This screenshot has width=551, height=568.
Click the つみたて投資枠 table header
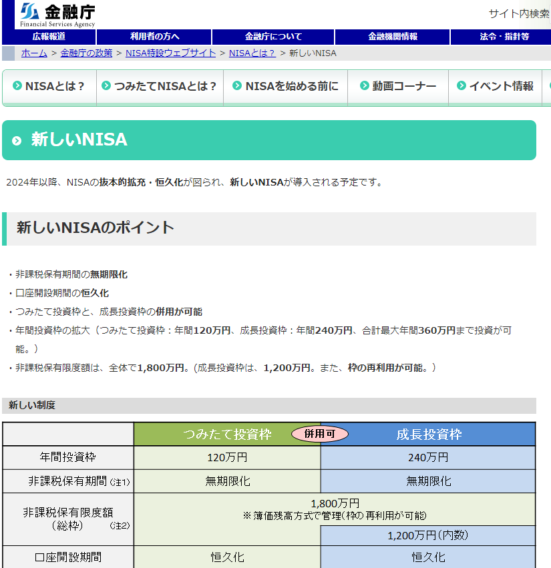[x=227, y=434]
